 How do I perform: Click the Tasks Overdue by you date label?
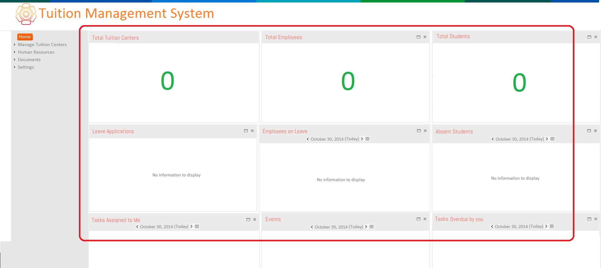click(519, 227)
